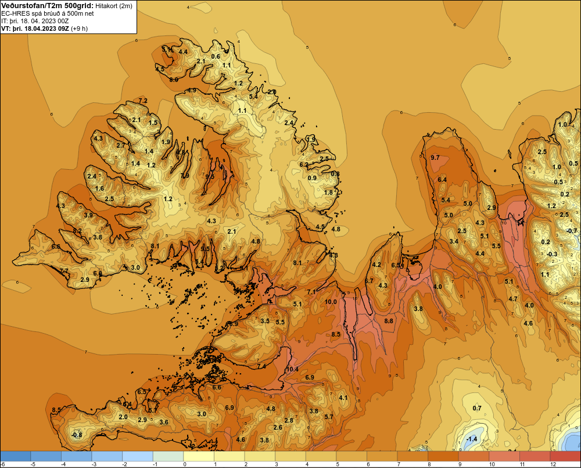This screenshot has width=581, height=468.
Task: Click the 4.7 temperature value
Action: point(513,299)
